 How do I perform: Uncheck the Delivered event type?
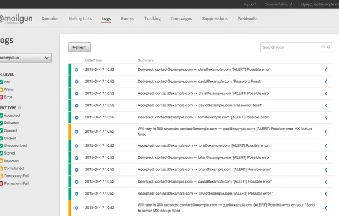point(1,123)
